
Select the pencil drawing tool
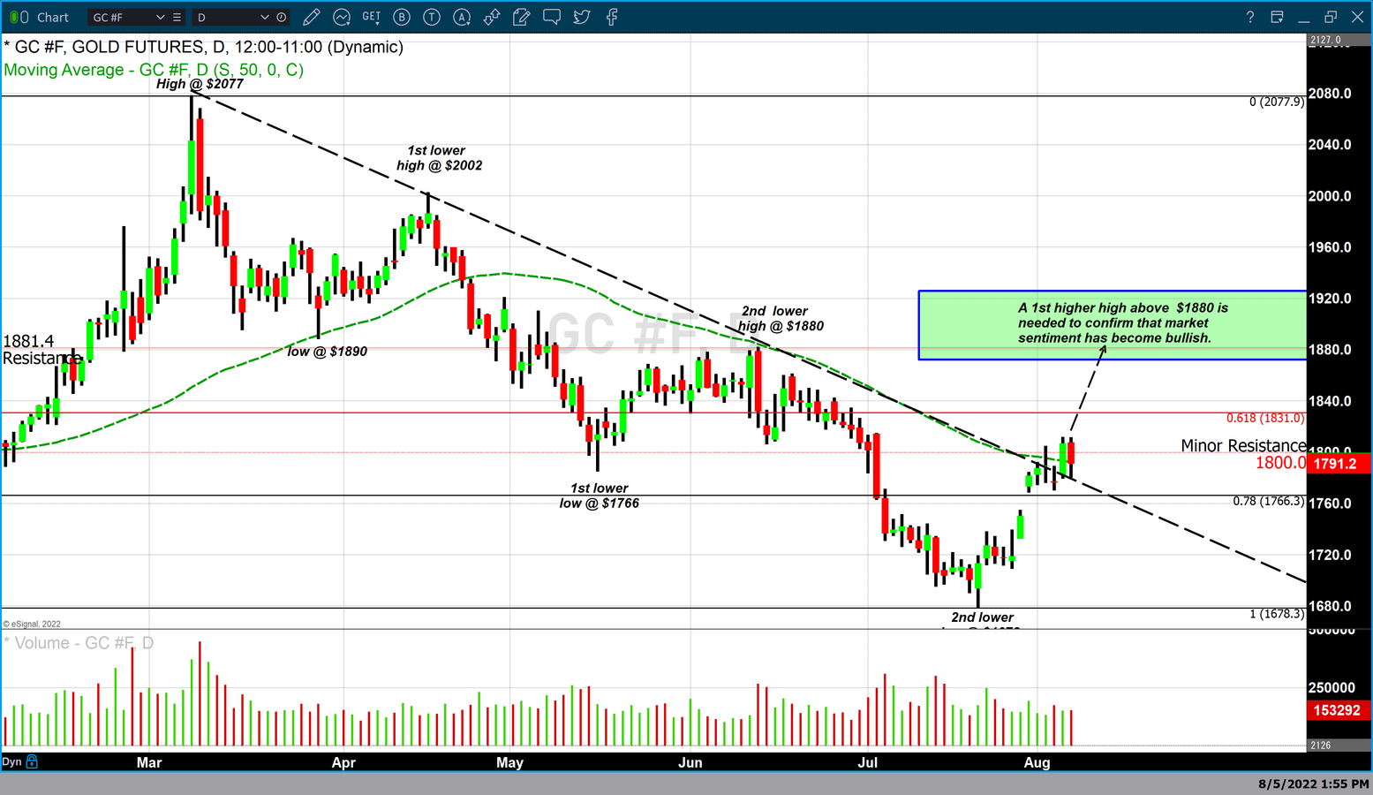(311, 17)
